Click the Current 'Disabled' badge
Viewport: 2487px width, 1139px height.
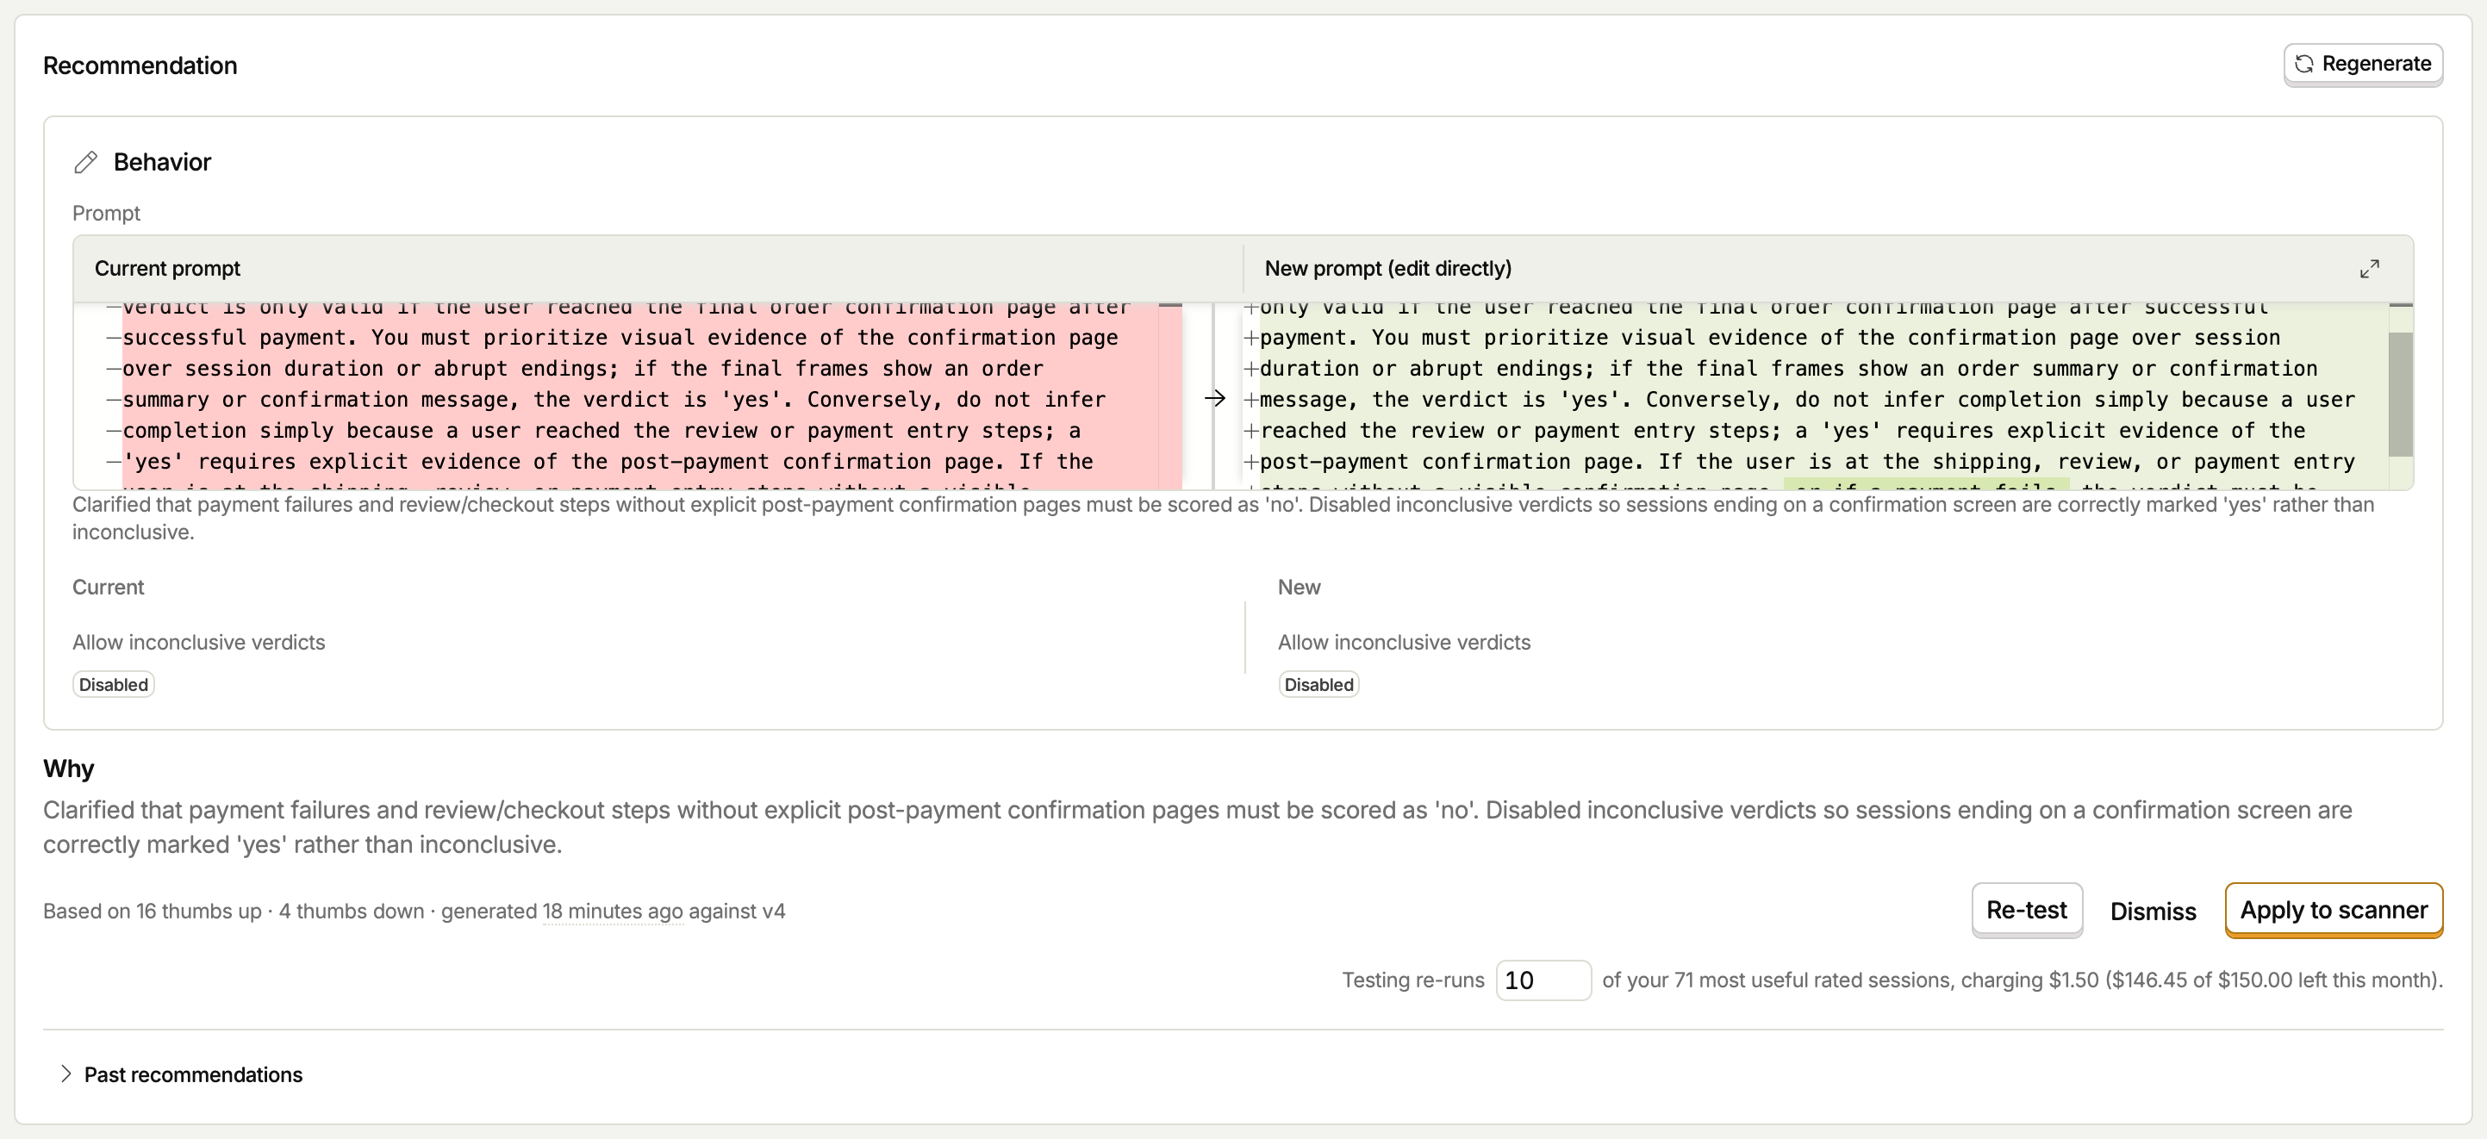(x=114, y=684)
